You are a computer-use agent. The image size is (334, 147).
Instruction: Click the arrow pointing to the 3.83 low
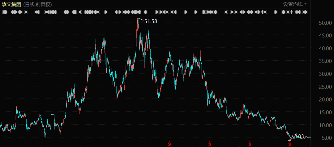(x=291, y=139)
